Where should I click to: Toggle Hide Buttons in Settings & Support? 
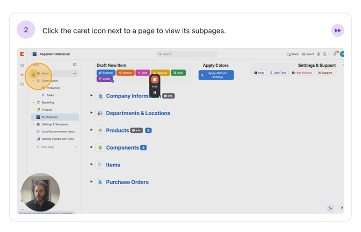[x=302, y=73]
